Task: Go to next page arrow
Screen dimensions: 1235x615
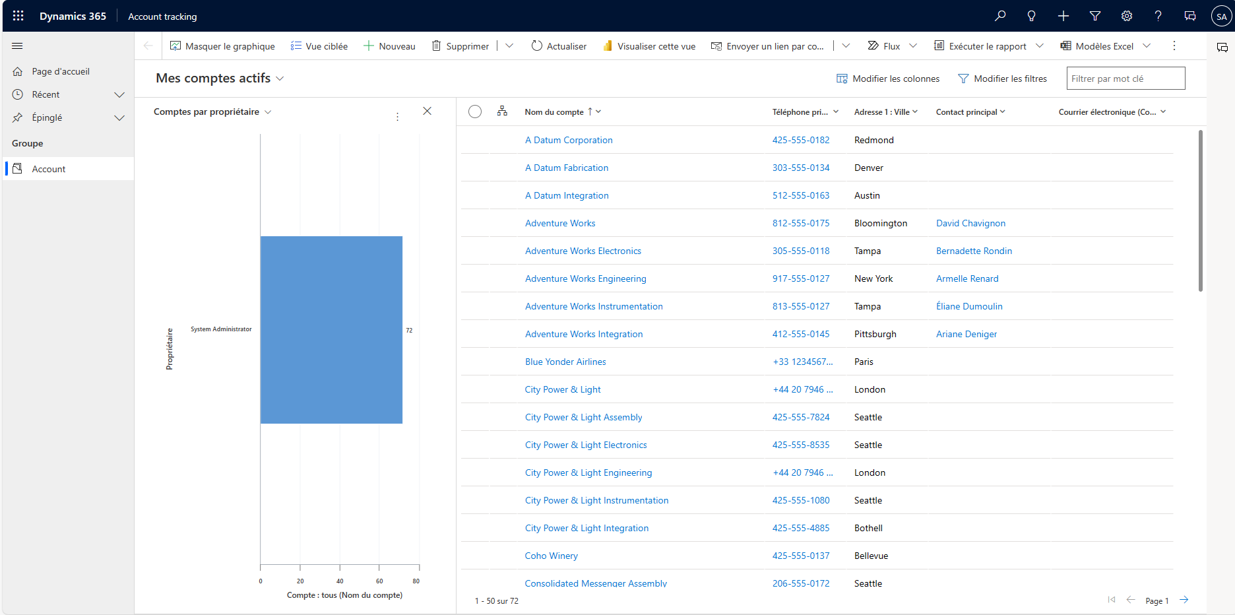Action: pyautogui.click(x=1184, y=600)
